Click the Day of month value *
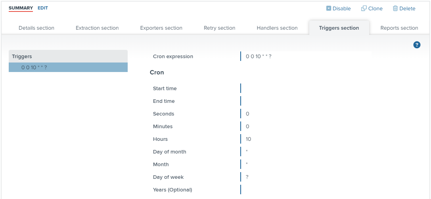Image resolution: width=431 pixels, height=199 pixels. click(x=247, y=151)
